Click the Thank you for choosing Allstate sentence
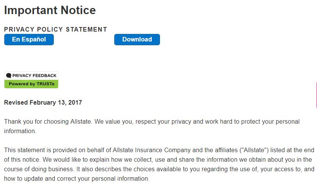The width and height of the screenshot is (317, 183). pos(48,122)
